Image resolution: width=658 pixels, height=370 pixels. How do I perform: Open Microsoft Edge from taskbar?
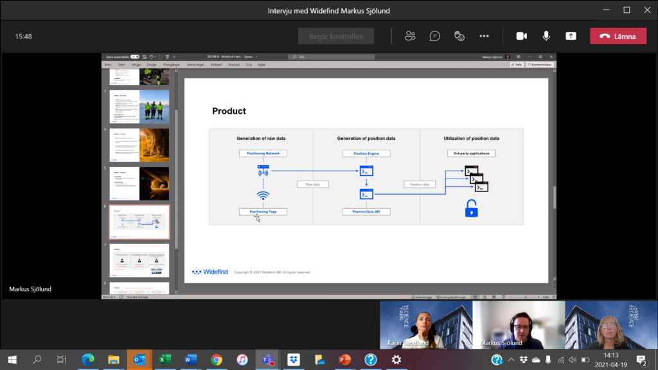(x=87, y=360)
